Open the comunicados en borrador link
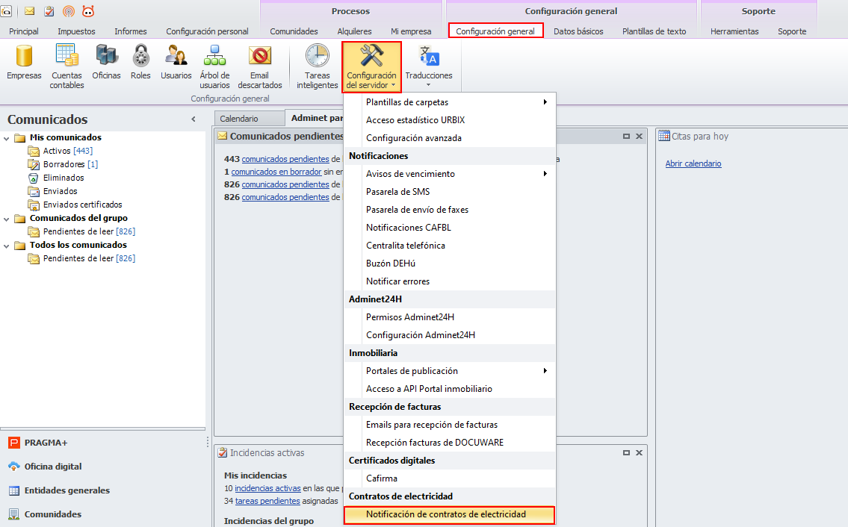Image resolution: width=848 pixels, height=527 pixels. pos(276,172)
